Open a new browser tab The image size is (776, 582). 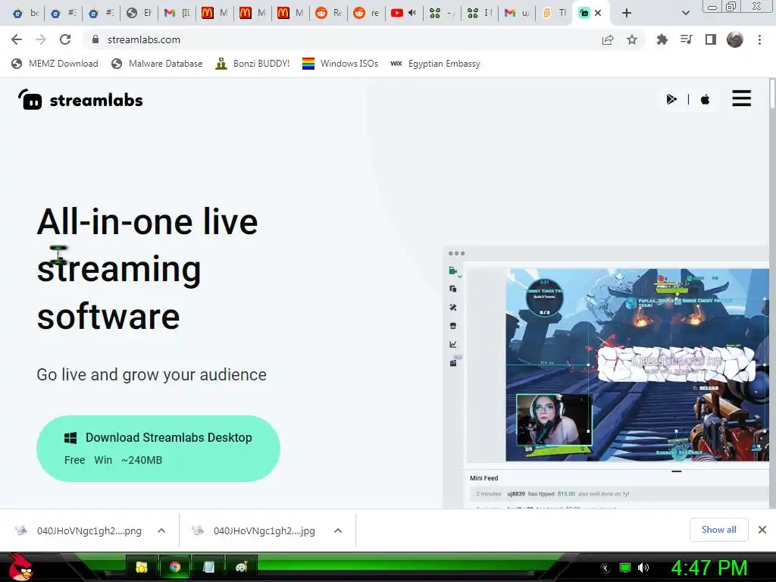[627, 13]
